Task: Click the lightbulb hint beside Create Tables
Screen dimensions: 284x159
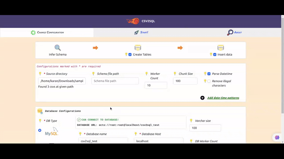Action: (x=126, y=54)
